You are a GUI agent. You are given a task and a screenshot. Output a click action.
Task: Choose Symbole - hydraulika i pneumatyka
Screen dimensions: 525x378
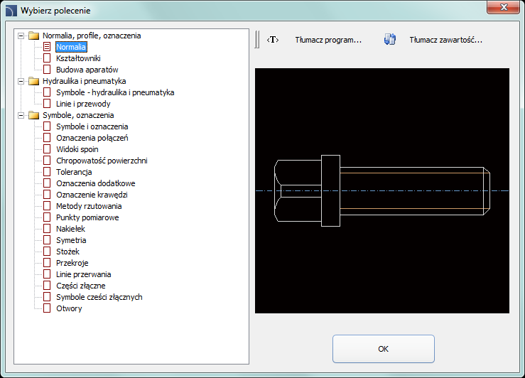[x=115, y=92]
